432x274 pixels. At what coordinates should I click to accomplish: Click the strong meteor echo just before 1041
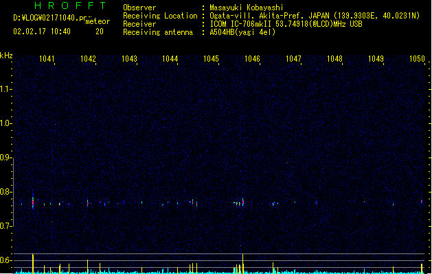pyautogui.click(x=33, y=202)
